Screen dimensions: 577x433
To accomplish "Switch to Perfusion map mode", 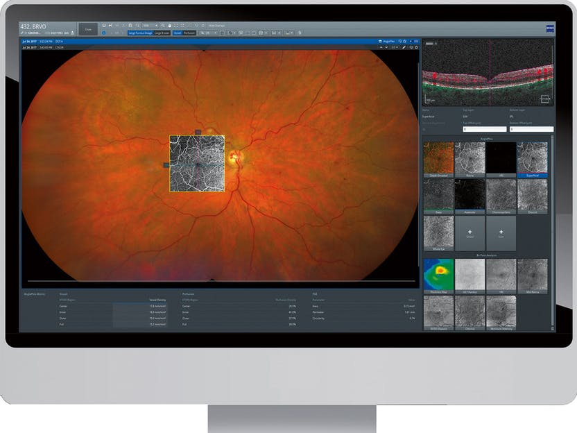I will [x=189, y=33].
